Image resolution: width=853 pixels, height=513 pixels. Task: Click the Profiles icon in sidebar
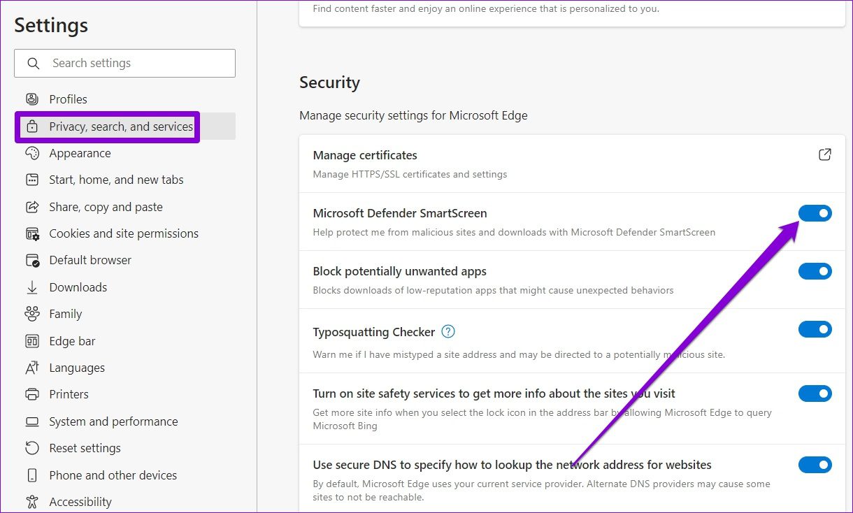click(x=32, y=99)
